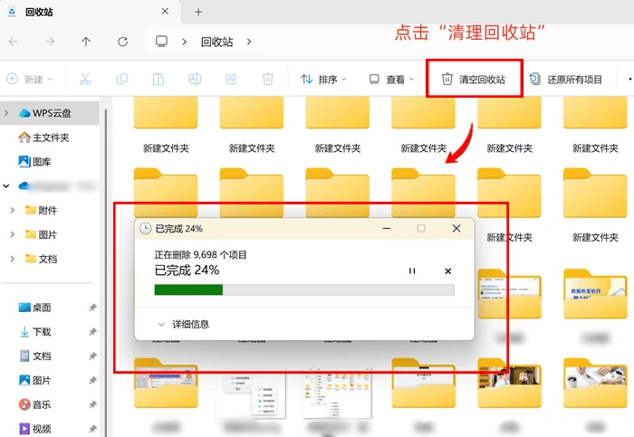Click the Rename icon in toolbar
This screenshot has width=634, height=437.
coord(195,79)
